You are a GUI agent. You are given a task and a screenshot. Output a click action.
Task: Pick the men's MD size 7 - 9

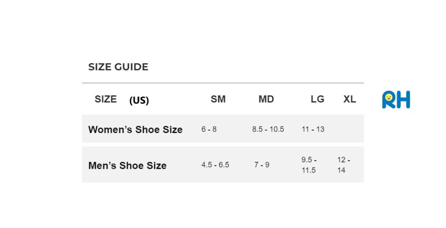(262, 165)
